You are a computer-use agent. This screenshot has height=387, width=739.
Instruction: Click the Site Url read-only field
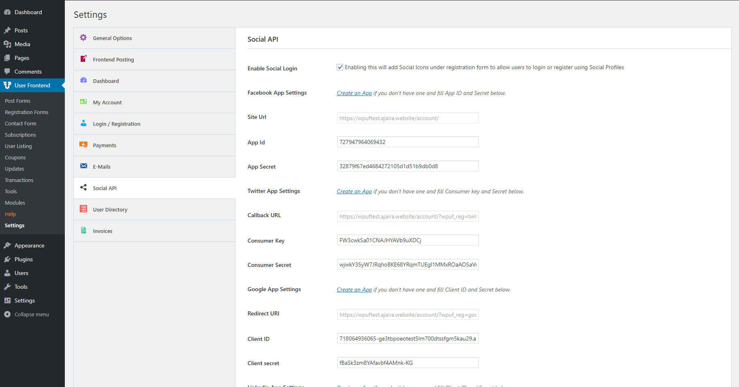pos(408,118)
